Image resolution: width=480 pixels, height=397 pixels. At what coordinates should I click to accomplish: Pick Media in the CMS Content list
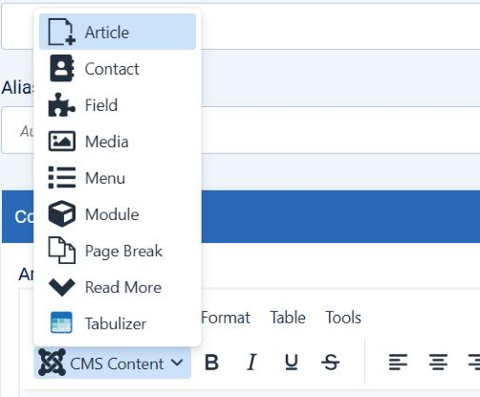tap(118, 141)
